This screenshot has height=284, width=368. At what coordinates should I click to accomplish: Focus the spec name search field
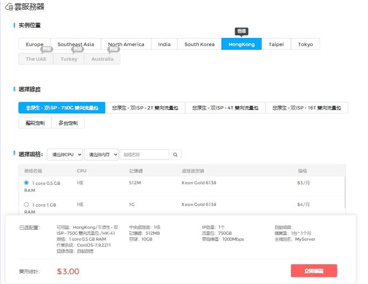144,154
